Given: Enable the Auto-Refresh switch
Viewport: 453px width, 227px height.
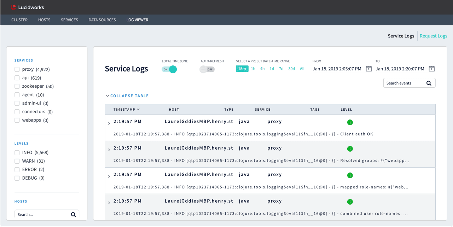Looking at the screenshot, I should click(x=207, y=69).
